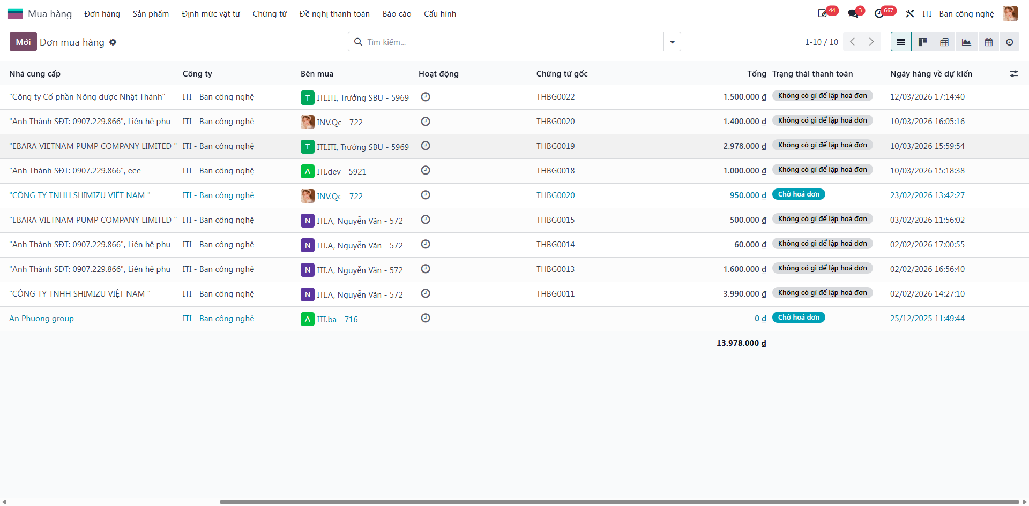The width and height of the screenshot is (1029, 506).
Task: Open An Phuong group order
Action: point(41,319)
